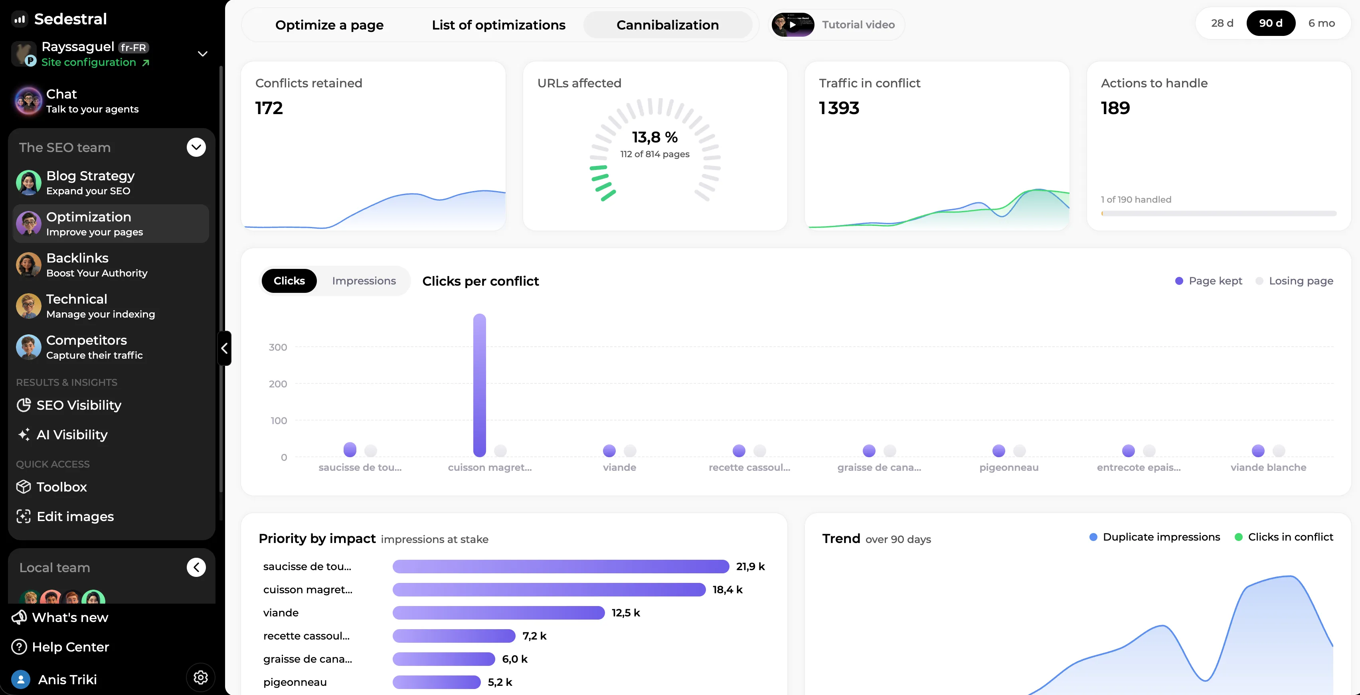The width and height of the screenshot is (1360, 695).
Task: Open Toolbox in quick access
Action: point(52,487)
